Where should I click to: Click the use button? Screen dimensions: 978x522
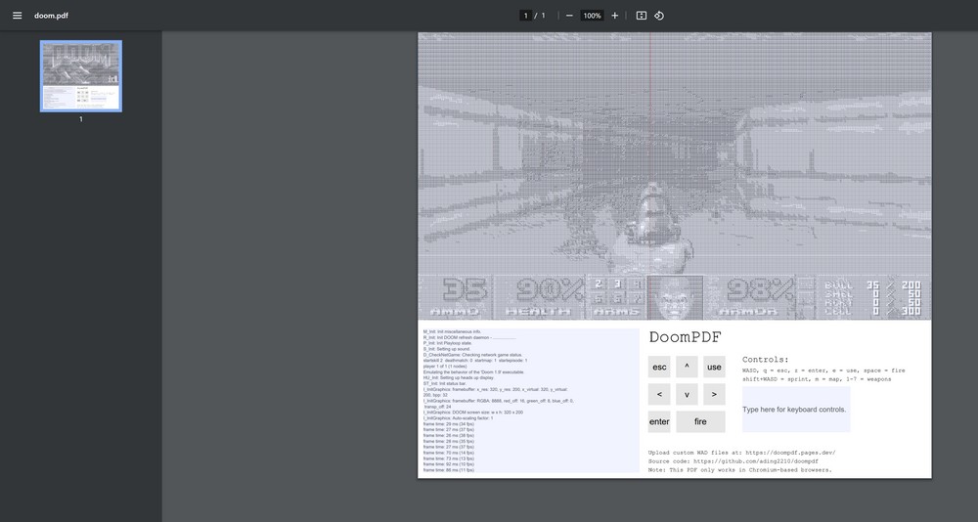tap(714, 367)
